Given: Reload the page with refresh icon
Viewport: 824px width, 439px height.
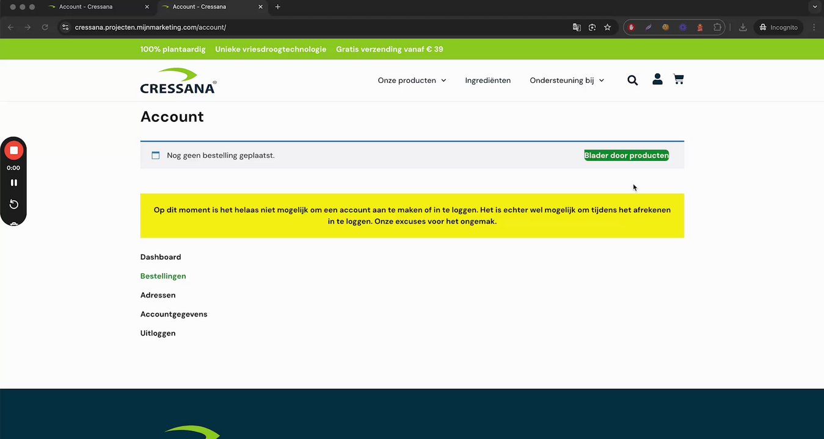Looking at the screenshot, I should (x=45, y=27).
